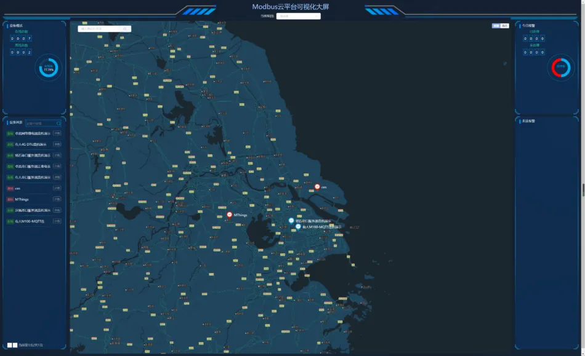Click the online rate donut chart
Image resolution: width=585 pixels, height=356 pixels.
(x=49, y=68)
